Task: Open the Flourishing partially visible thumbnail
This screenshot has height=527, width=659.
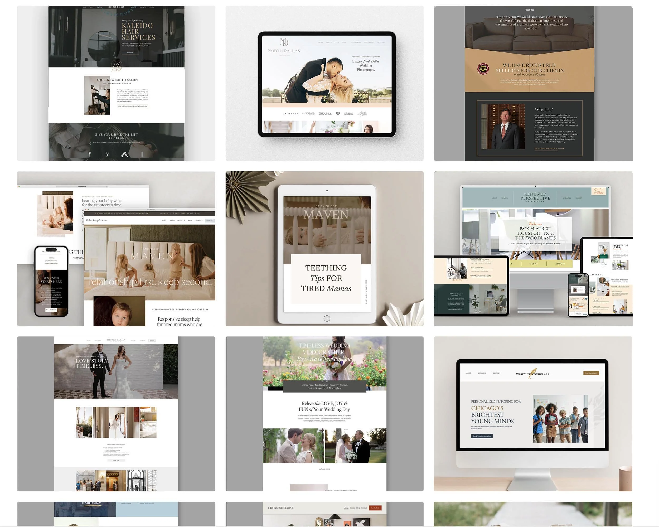Action: coord(116,514)
